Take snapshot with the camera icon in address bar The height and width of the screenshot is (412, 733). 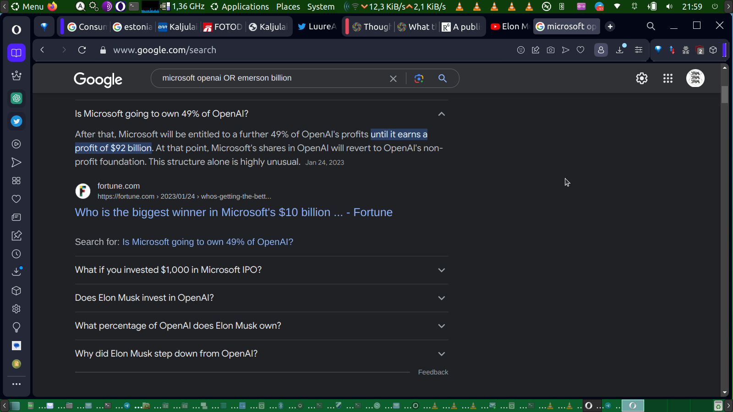551,50
